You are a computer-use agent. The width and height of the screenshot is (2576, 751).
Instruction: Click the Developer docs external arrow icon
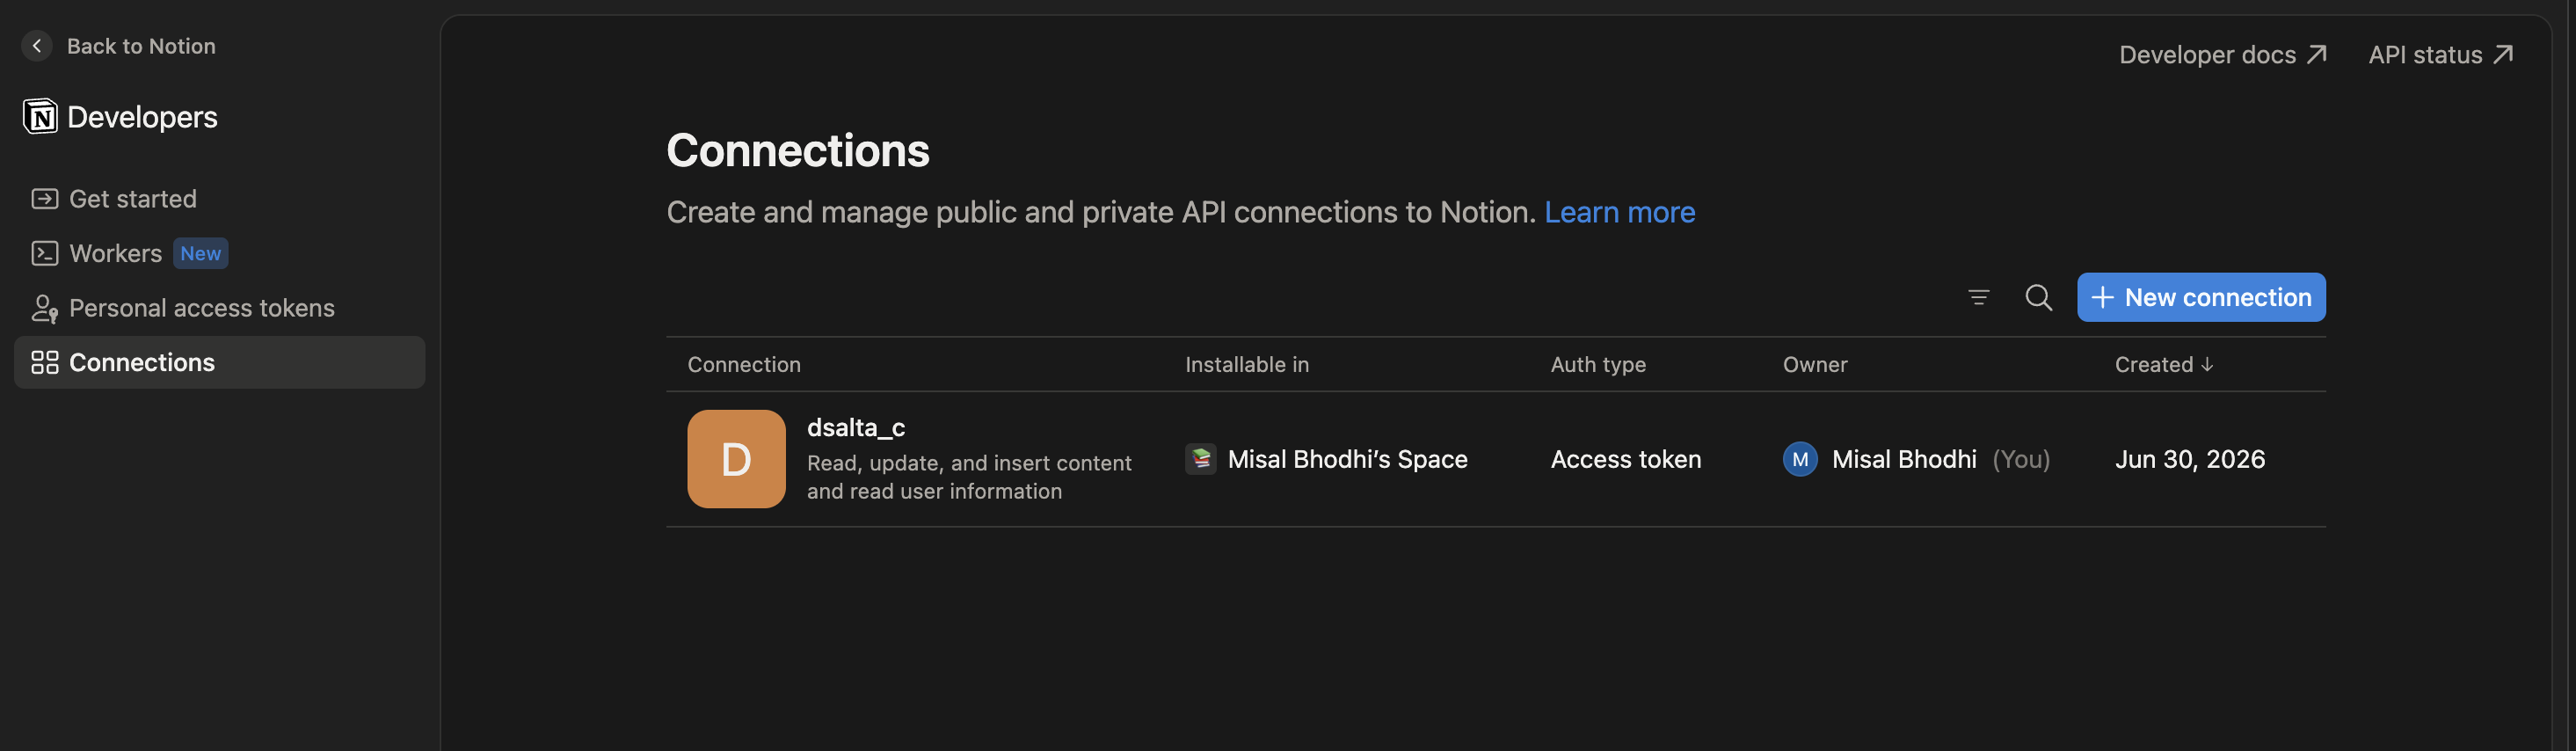[2316, 55]
